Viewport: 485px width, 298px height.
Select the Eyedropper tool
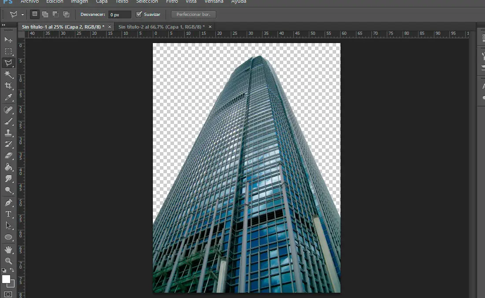[8, 97]
